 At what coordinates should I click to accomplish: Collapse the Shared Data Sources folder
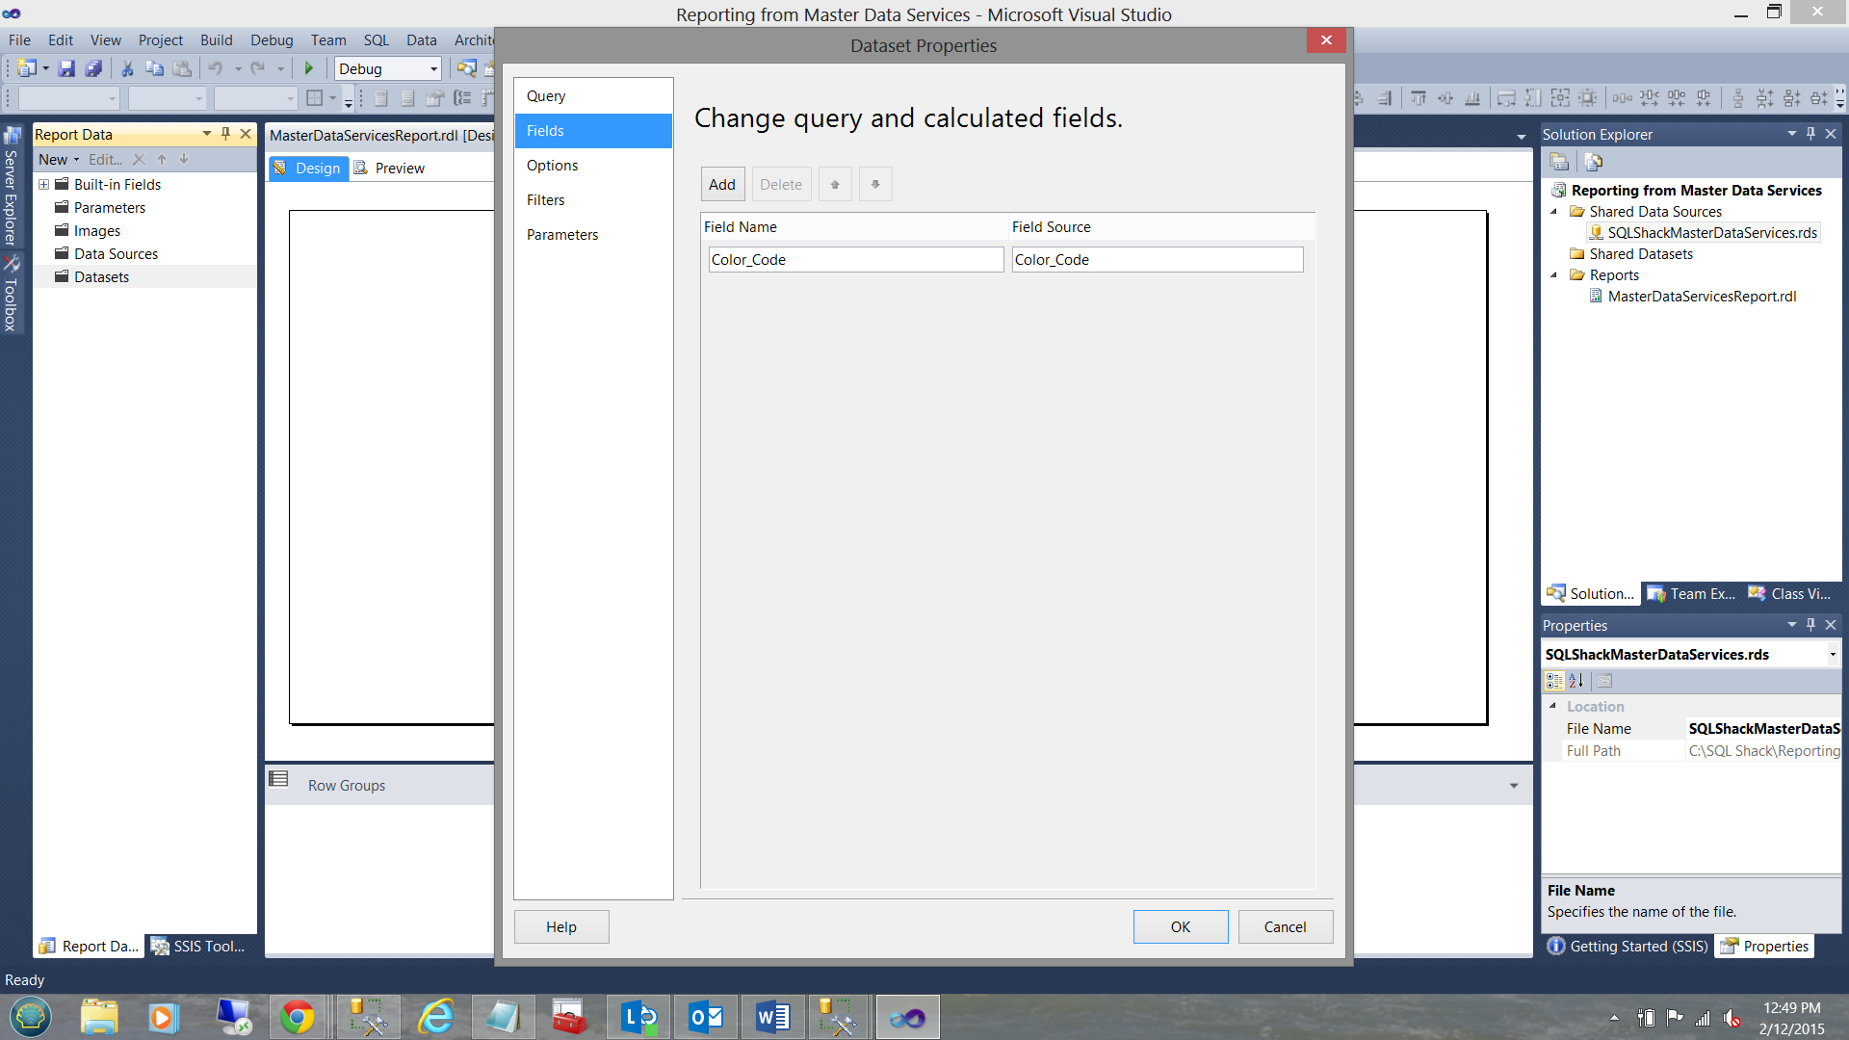point(1553,212)
